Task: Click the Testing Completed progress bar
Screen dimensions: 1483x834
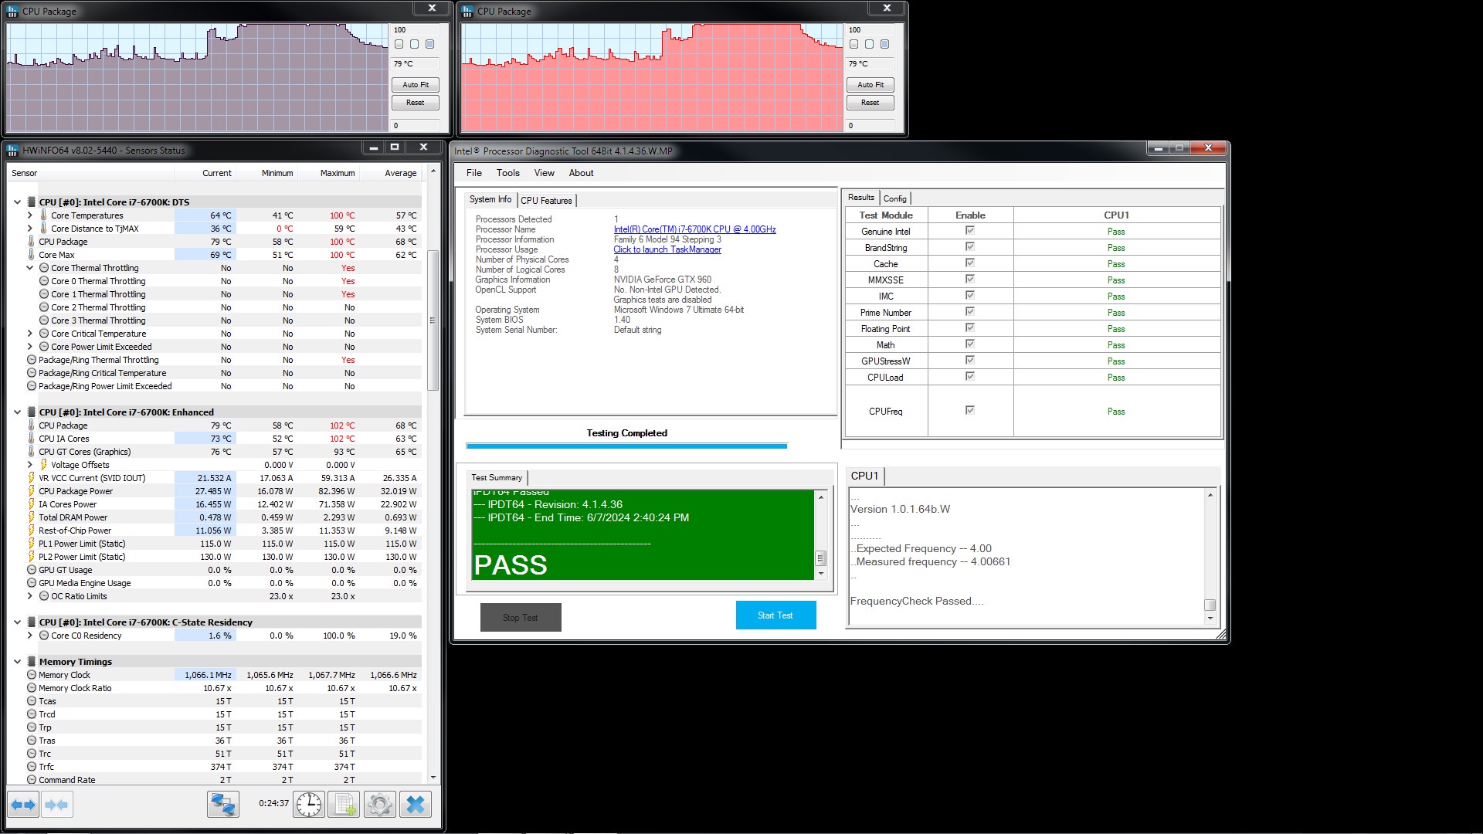Action: (x=626, y=446)
